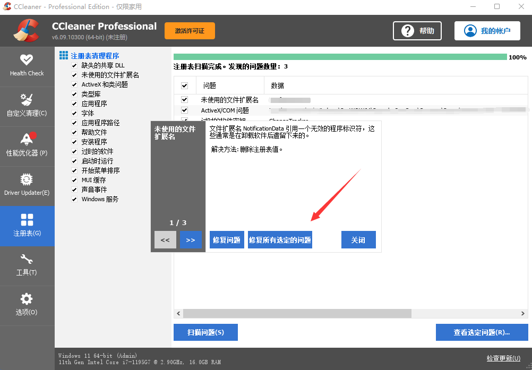Click Windows 11 64-bit (Admin) system info

[x=98, y=356]
